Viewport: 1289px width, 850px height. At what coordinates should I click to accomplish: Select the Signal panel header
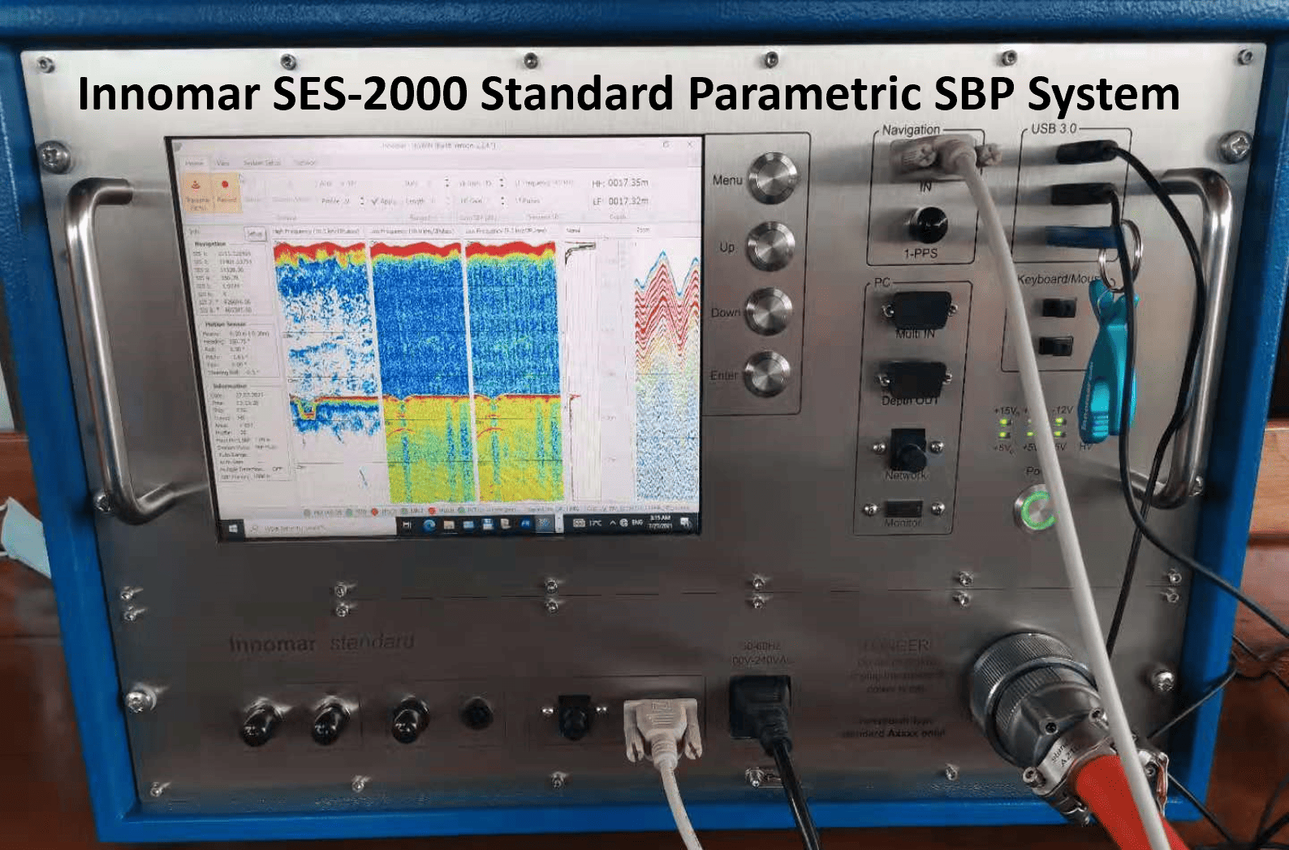(573, 231)
